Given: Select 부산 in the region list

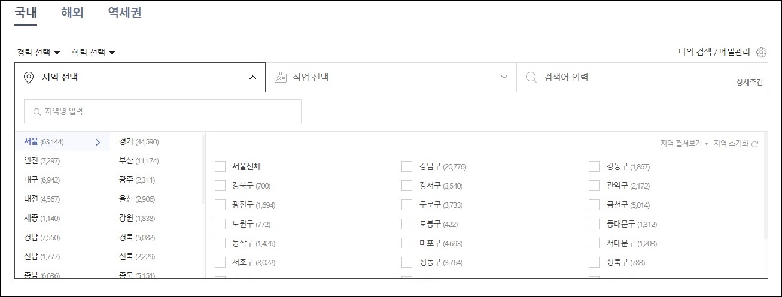Looking at the screenshot, I should click(138, 161).
